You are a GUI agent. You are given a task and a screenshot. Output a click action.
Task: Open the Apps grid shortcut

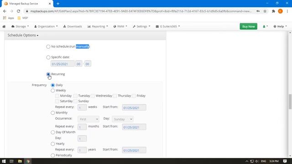point(8,18)
